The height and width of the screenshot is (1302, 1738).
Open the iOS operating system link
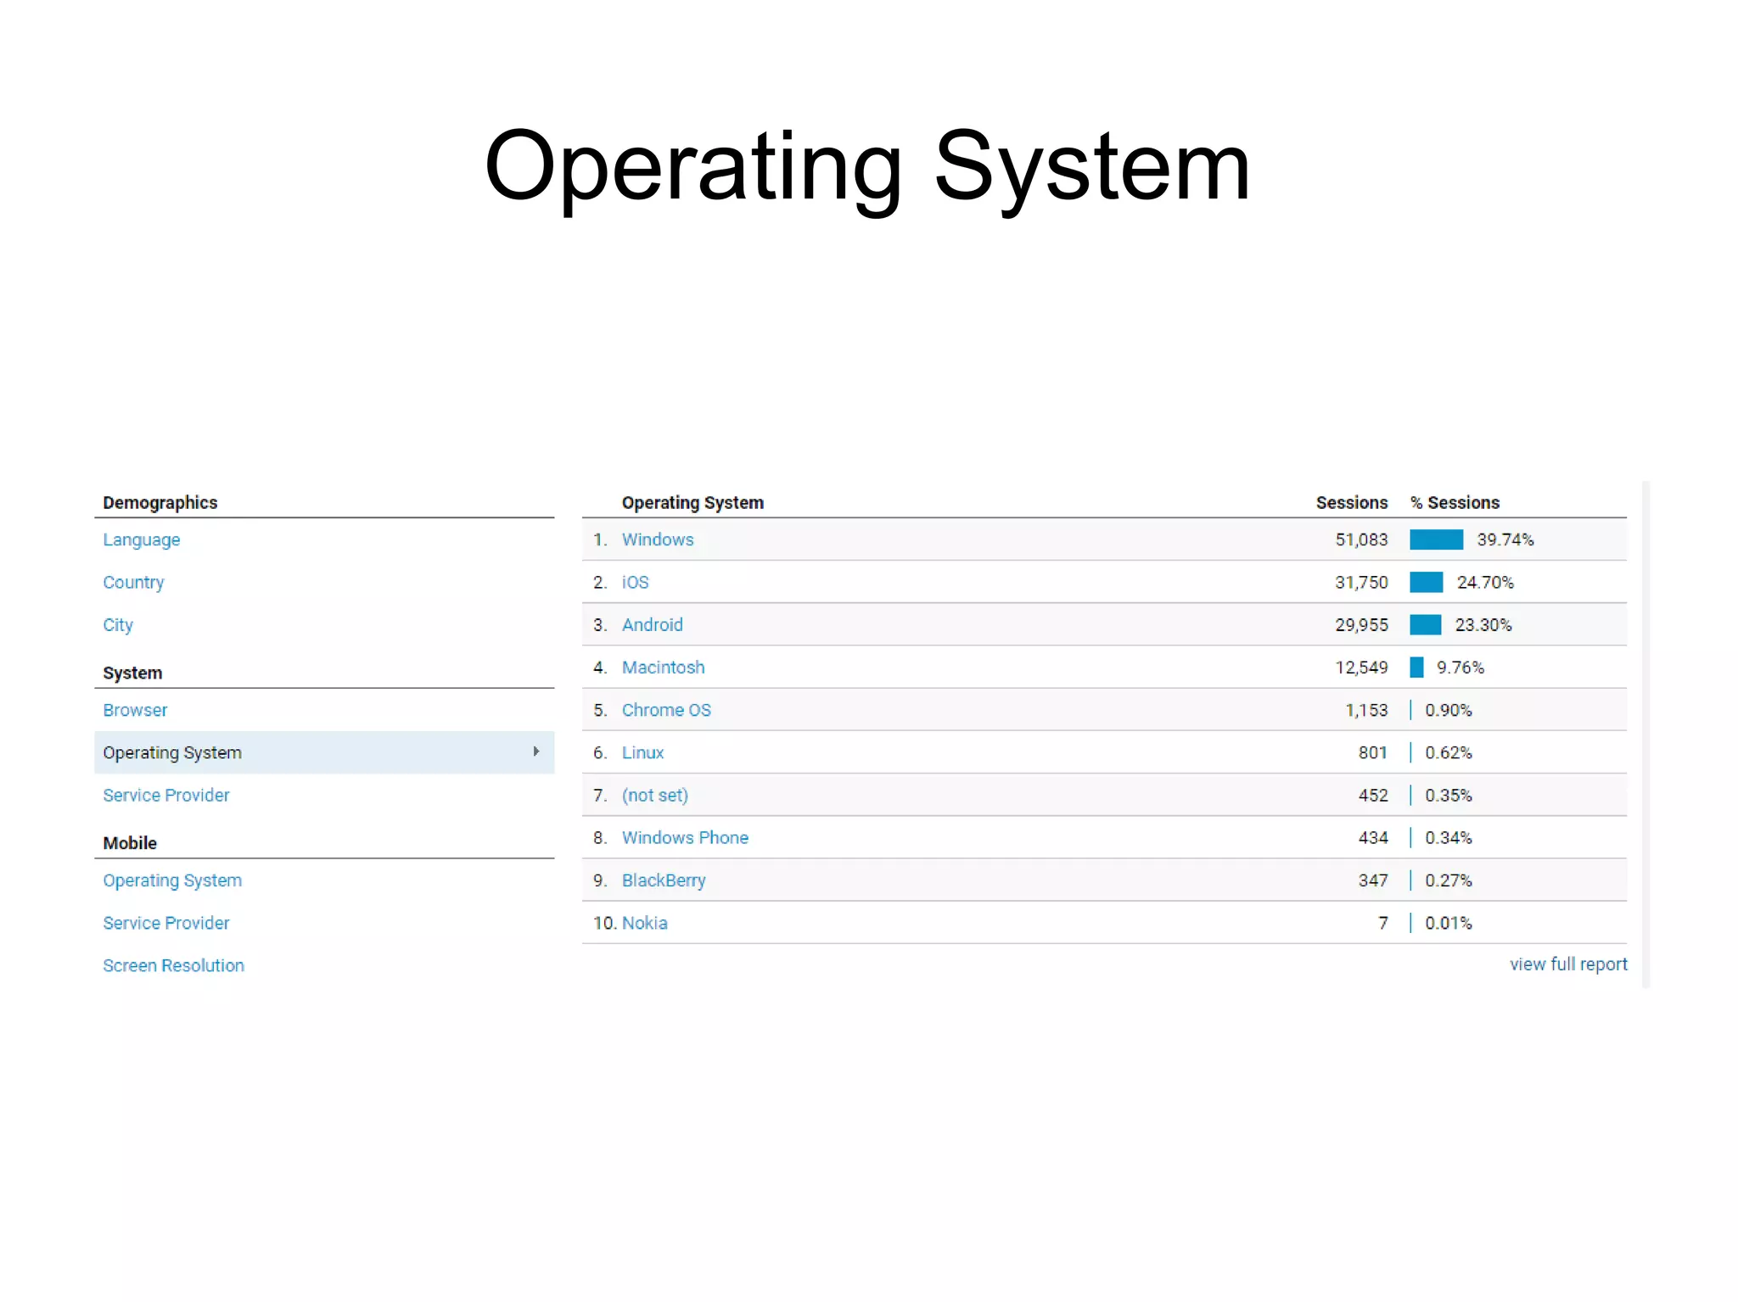tap(635, 582)
